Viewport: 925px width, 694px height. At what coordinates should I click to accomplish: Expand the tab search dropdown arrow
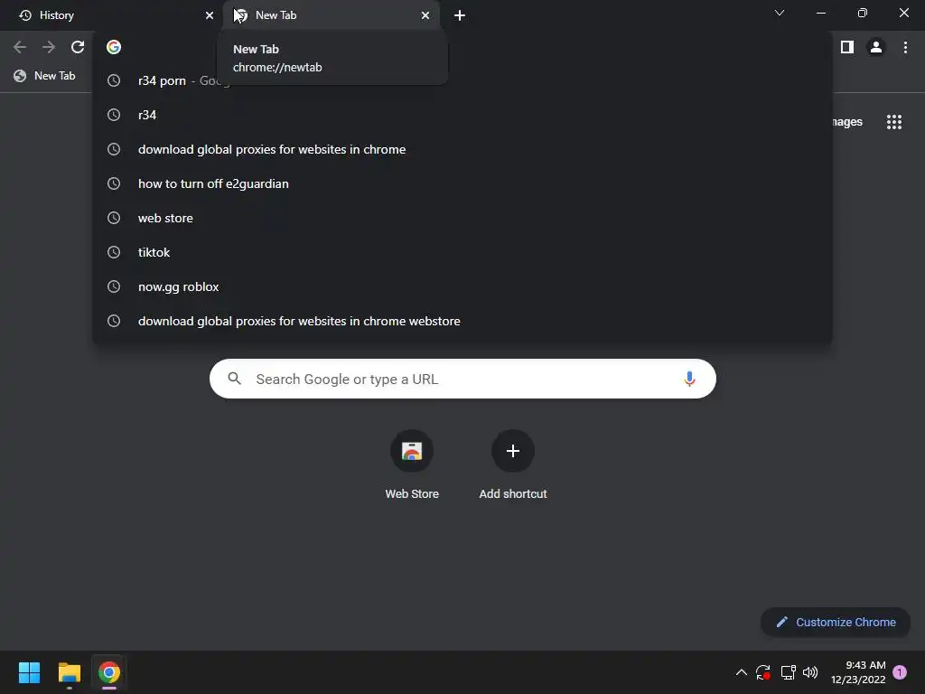[780, 13]
